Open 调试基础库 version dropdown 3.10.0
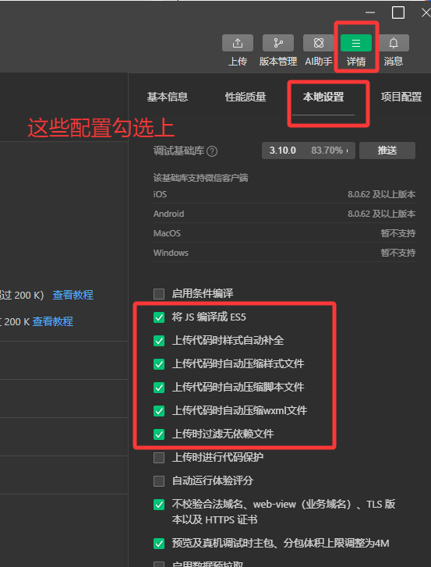Viewport: 431px width, 567px height. click(x=309, y=151)
